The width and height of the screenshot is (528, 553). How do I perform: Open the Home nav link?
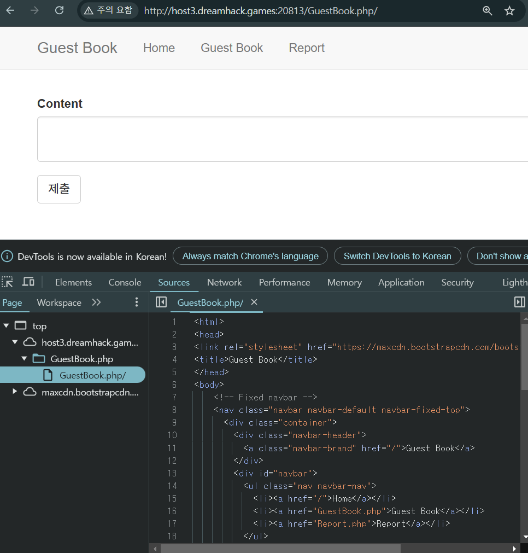(159, 48)
